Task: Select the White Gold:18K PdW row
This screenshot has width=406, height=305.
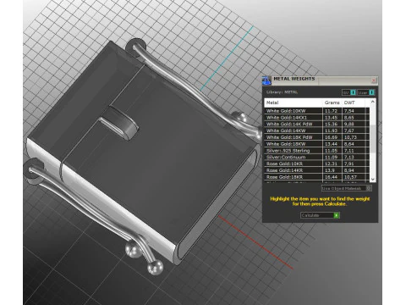Action: 316,137
